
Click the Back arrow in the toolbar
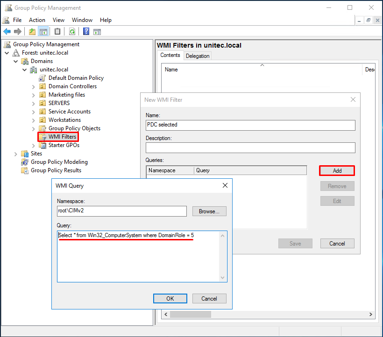[x=7, y=32]
